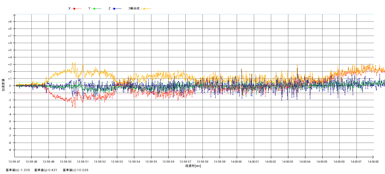Select the 13:59:53 time tick label
385x174 pixels.
117,161
